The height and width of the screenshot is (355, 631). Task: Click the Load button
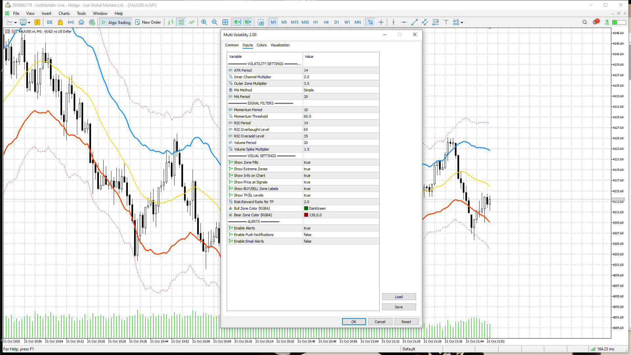click(399, 297)
